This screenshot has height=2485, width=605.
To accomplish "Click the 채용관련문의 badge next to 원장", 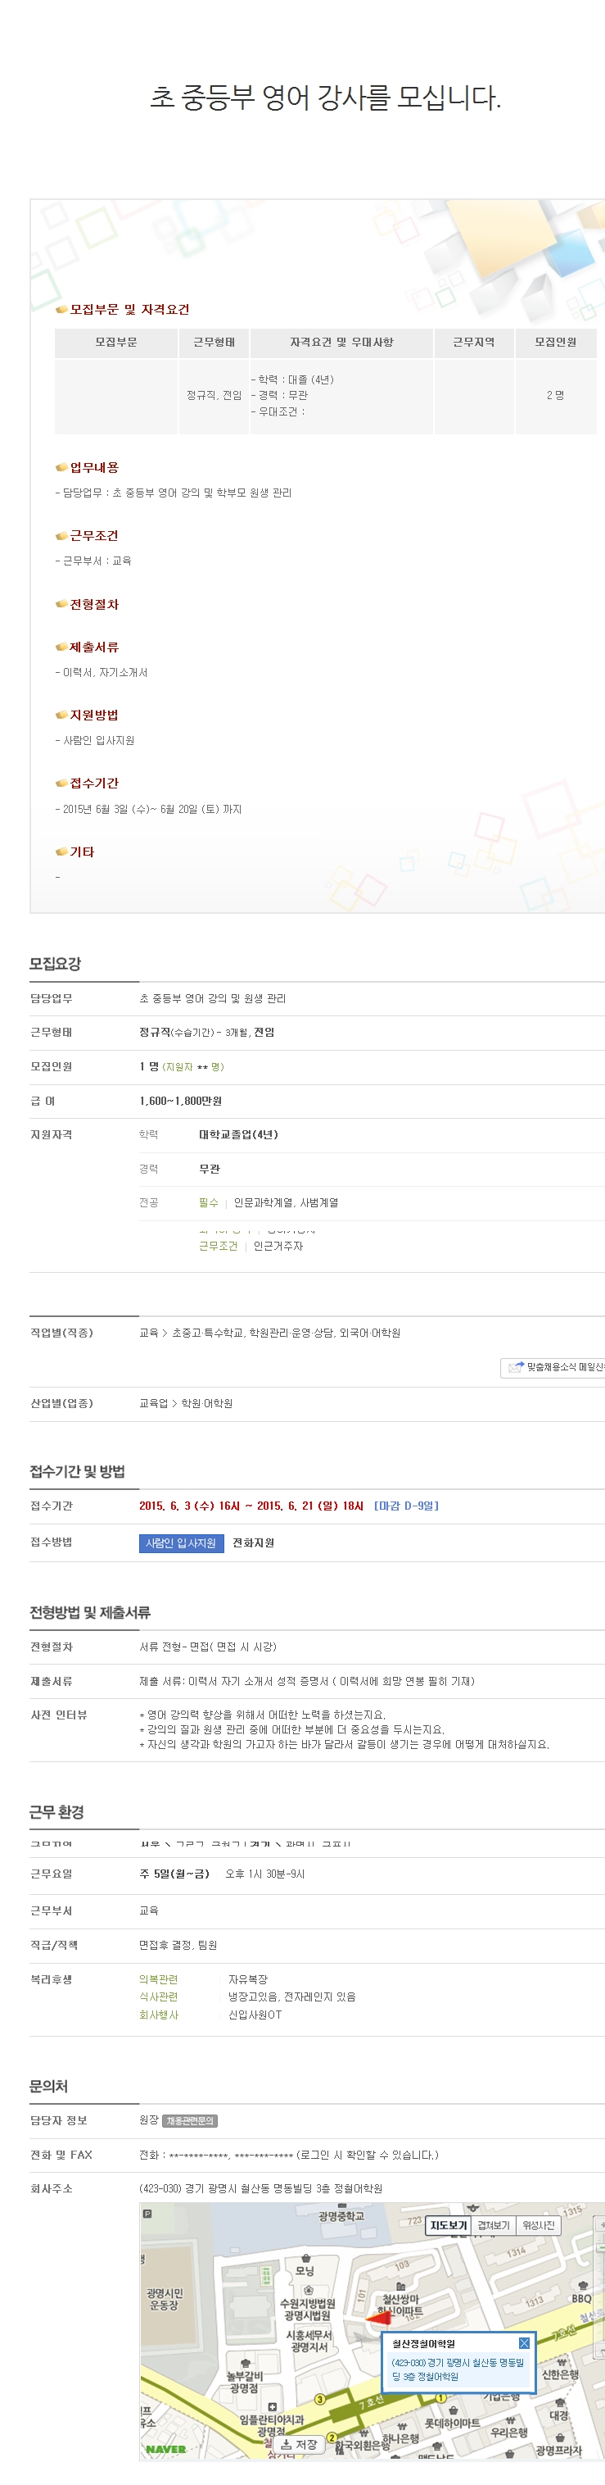I will tap(190, 2120).
